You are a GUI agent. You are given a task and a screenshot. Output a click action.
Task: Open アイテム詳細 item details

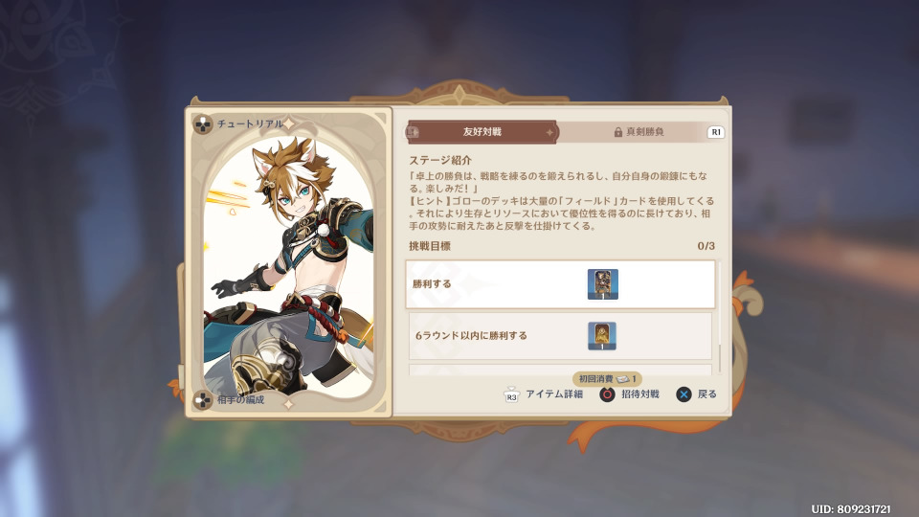click(554, 393)
